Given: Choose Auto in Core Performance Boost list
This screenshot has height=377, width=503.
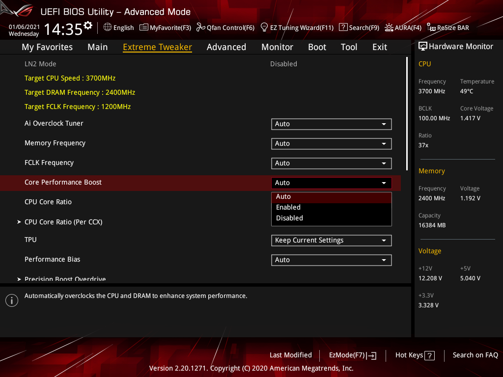Looking at the screenshot, I should tap(332, 197).
